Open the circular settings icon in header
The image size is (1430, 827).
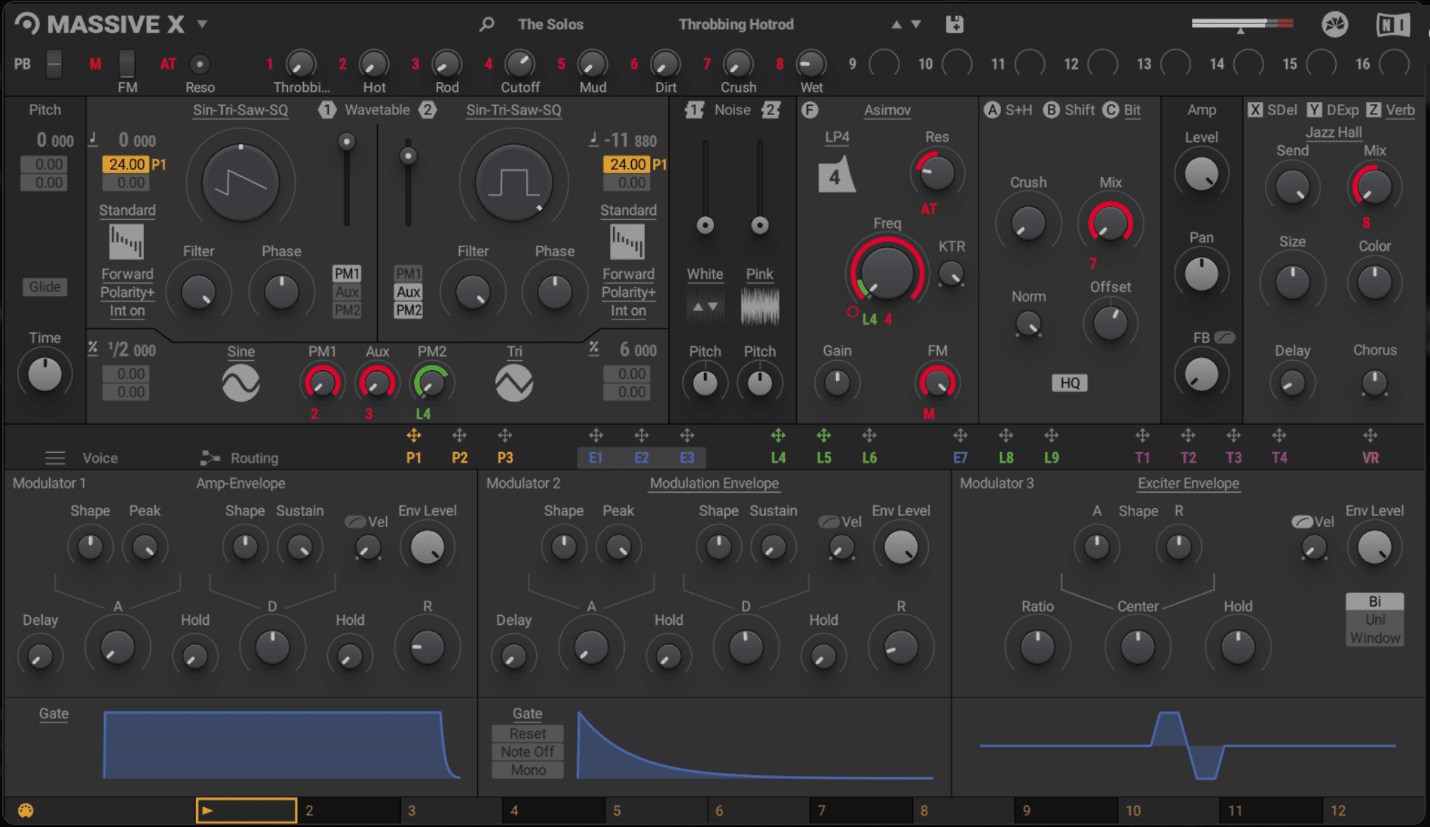1335,25
